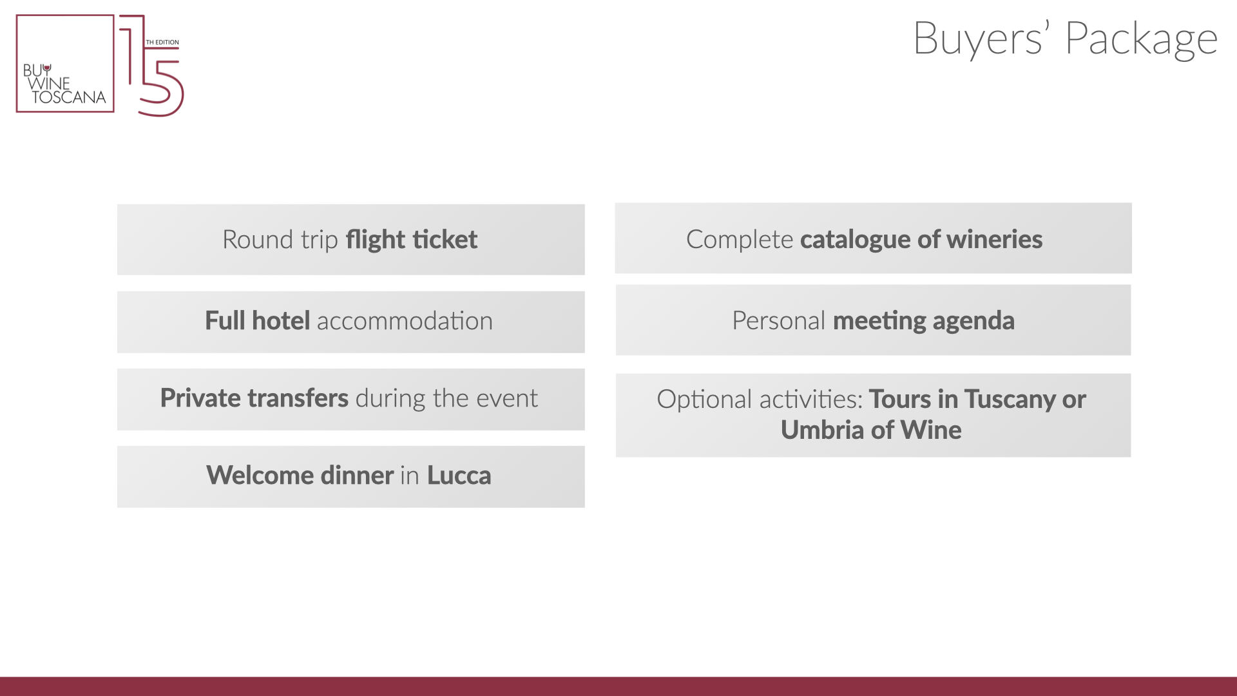Select the Optional activities tours box
The image size is (1237, 696).
tap(874, 416)
